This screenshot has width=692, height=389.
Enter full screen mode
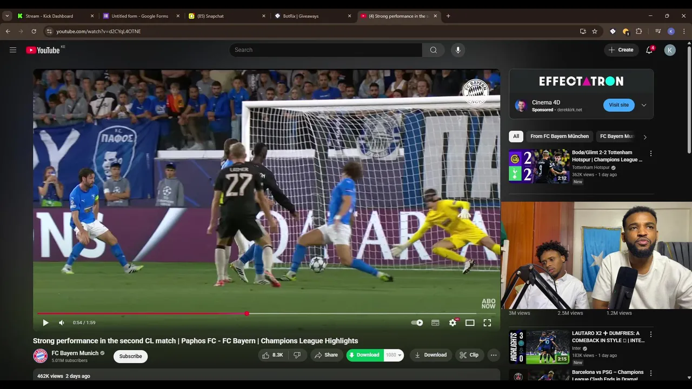pyautogui.click(x=487, y=323)
